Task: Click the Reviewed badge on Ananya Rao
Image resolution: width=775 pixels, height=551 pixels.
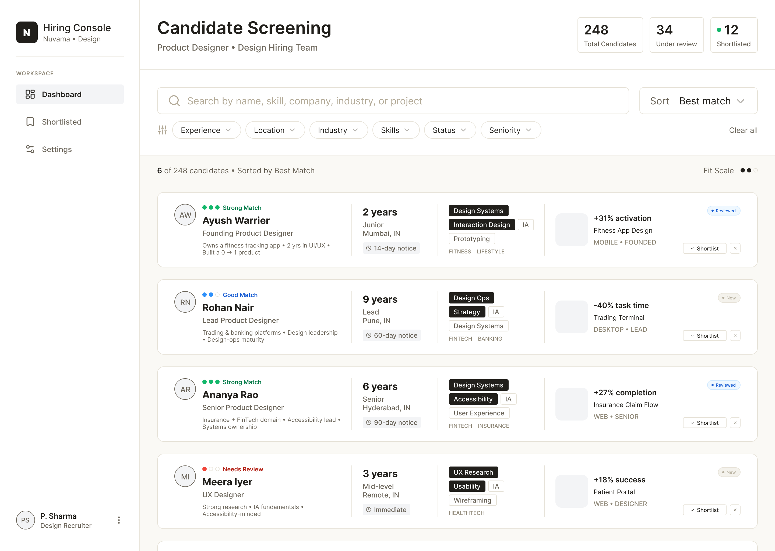Action: click(x=723, y=385)
